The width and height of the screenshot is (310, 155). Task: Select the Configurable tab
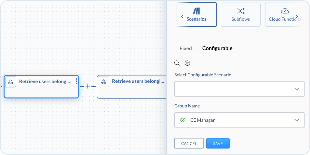tap(217, 48)
